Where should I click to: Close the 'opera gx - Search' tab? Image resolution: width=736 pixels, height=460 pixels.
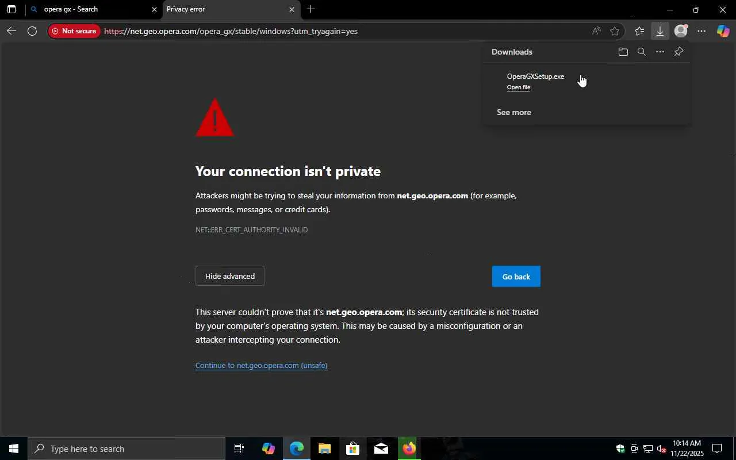point(154,9)
